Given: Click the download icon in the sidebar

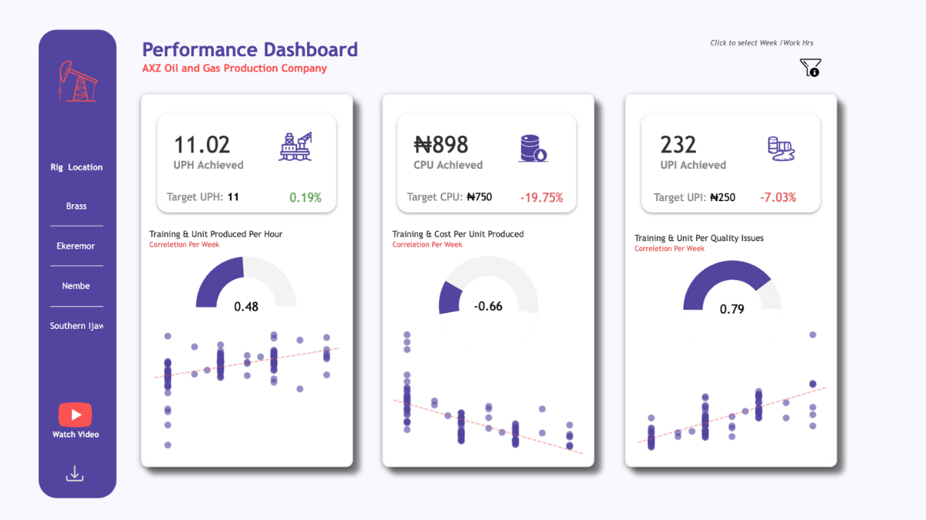Looking at the screenshot, I should point(75,474).
